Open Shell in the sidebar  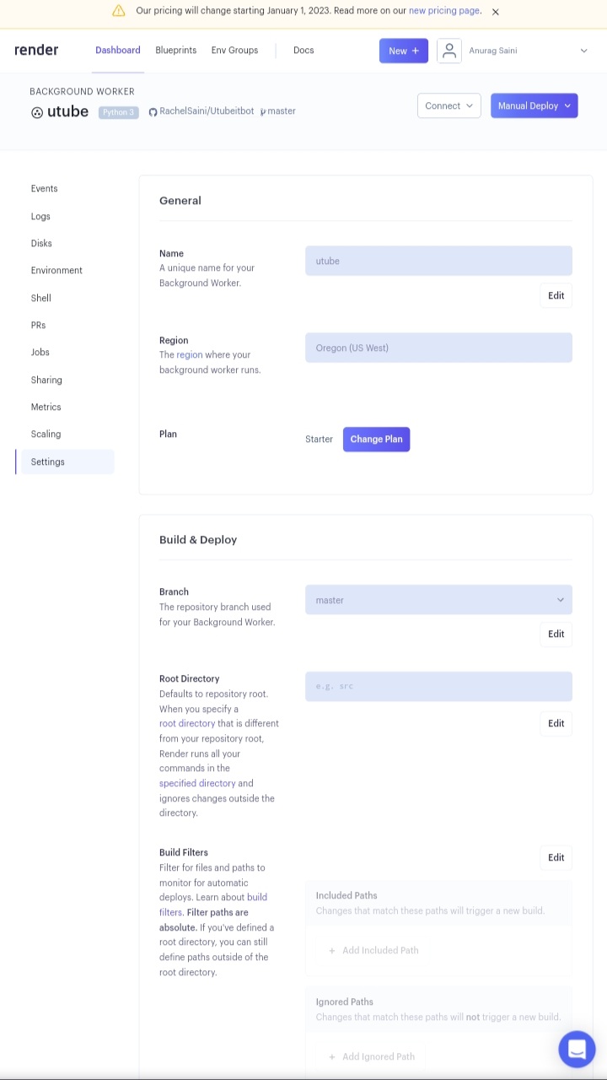tap(41, 298)
